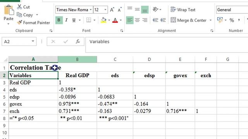Click the Enter checkmark in formula bar
248x139 pixels.
(x=65, y=41)
